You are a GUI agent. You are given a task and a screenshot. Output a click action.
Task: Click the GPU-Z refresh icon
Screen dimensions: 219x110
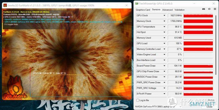click(209, 9)
